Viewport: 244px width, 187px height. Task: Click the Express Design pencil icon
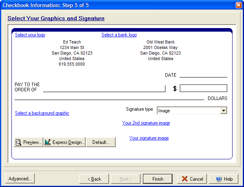[48, 142]
